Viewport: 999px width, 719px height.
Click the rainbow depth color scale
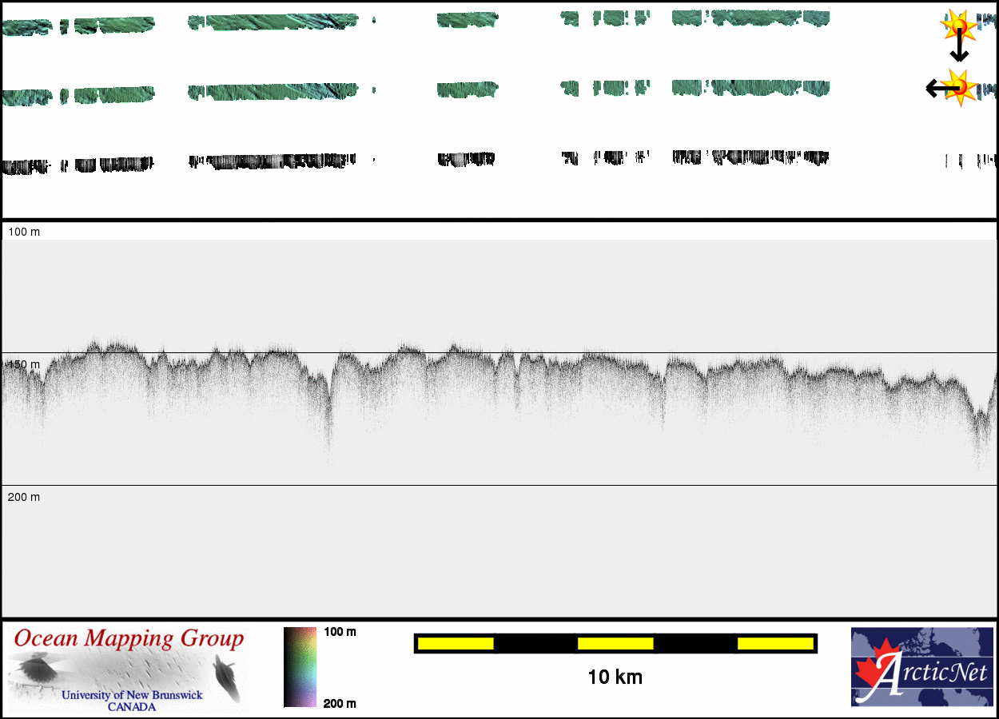[x=300, y=667]
